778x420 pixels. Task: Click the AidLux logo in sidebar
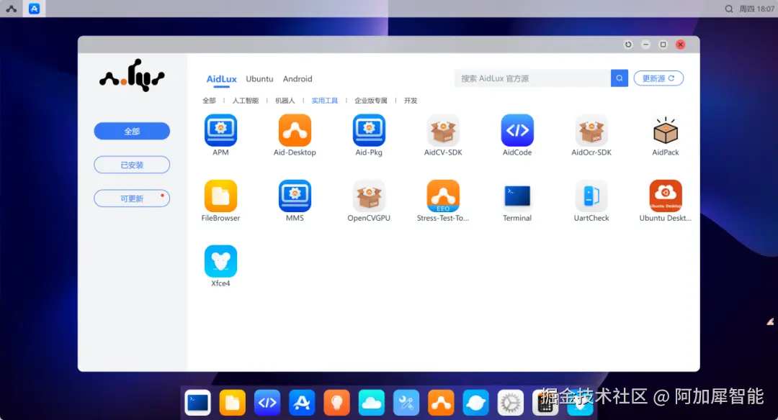132,76
